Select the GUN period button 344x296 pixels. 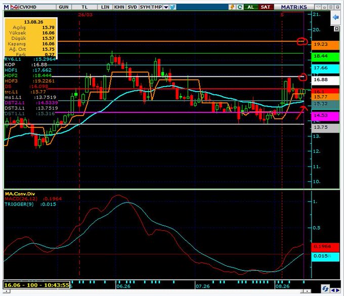pyautogui.click(x=64, y=7)
